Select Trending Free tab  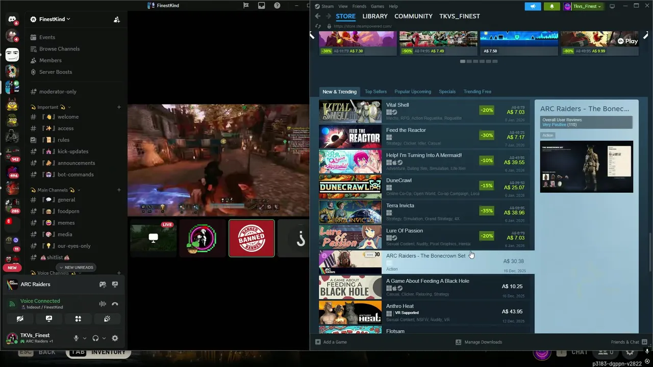[x=478, y=92]
